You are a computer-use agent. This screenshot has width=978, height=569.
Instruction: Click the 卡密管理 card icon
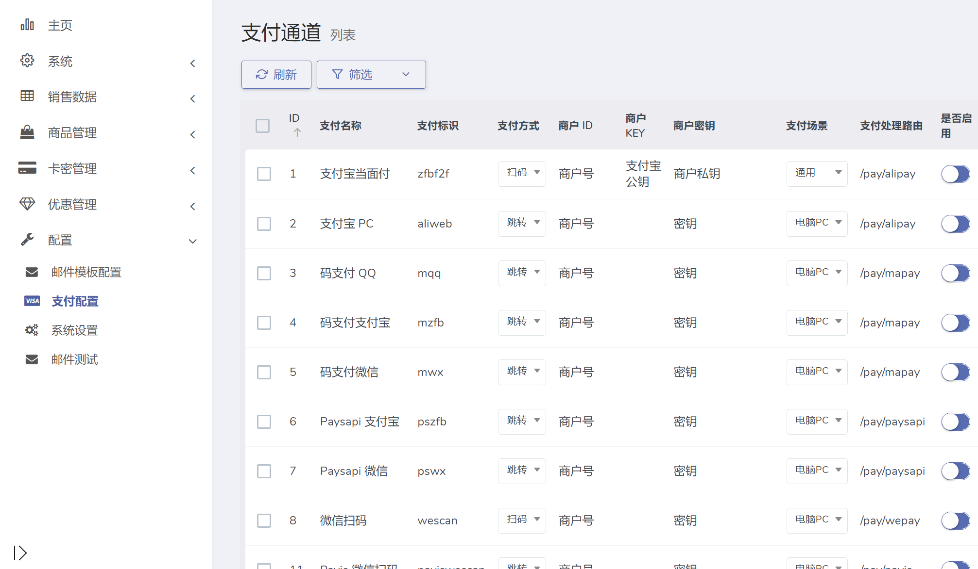[x=27, y=168]
